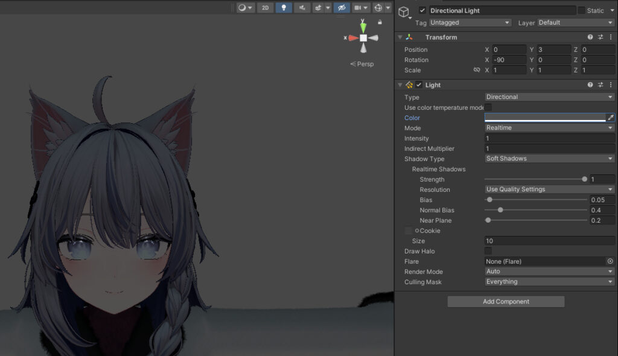Click the color eyedropper picker icon
Image resolution: width=618 pixels, height=356 pixels.
tap(610, 118)
